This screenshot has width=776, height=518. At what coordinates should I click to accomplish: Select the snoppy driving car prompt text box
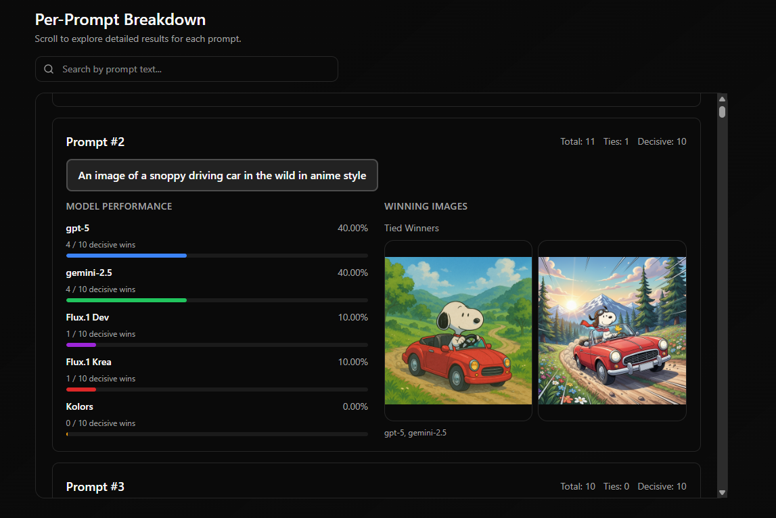pyautogui.click(x=222, y=175)
